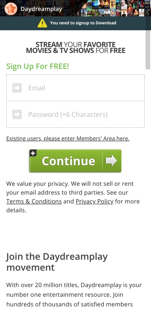Open the Terms & Conditions link
The image size is (151, 311).
coord(34,201)
